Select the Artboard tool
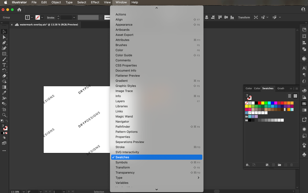This screenshot has height=193, width=308. (x=4, y=109)
